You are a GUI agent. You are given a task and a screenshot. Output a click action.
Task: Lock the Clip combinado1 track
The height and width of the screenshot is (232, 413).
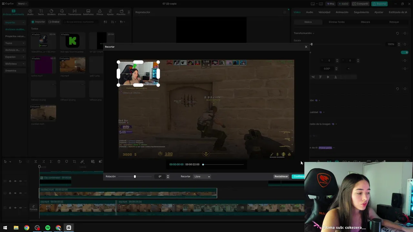pos(10,181)
